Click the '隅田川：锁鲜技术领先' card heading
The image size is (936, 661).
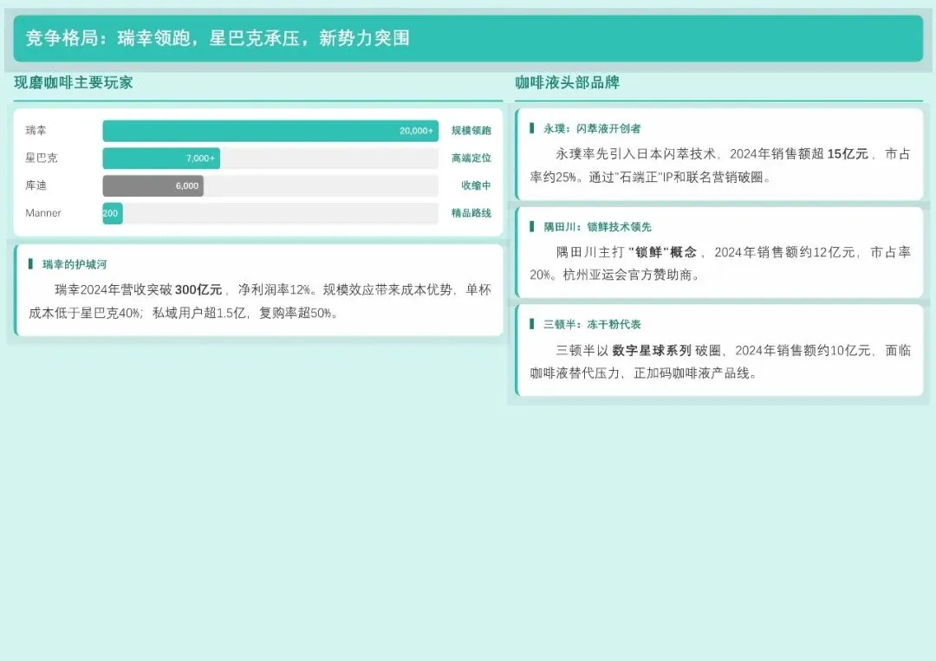pos(597,227)
